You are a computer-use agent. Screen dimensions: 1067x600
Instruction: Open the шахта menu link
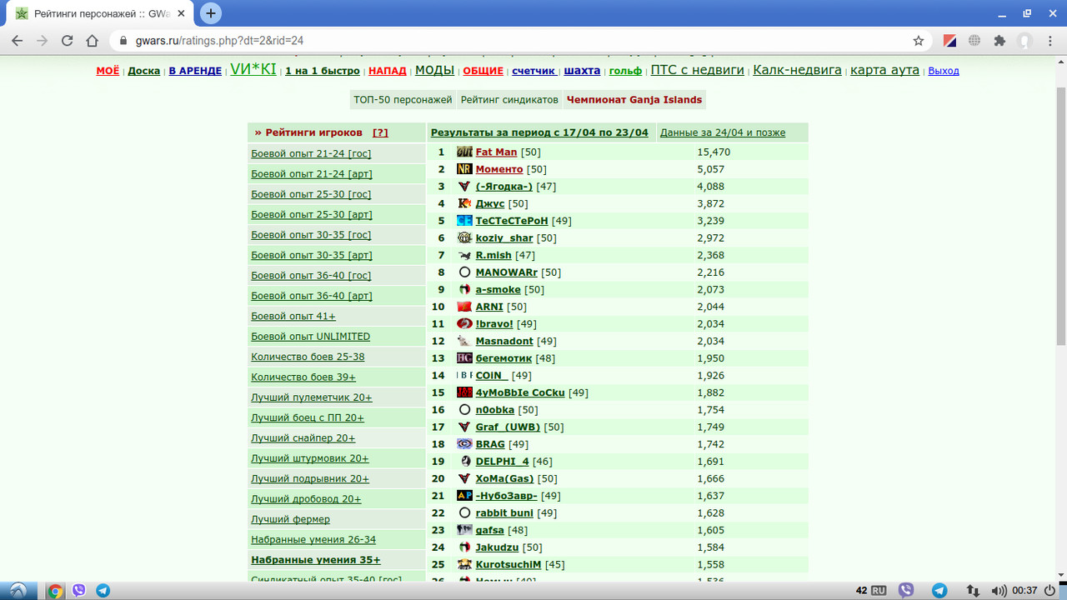[x=582, y=71]
